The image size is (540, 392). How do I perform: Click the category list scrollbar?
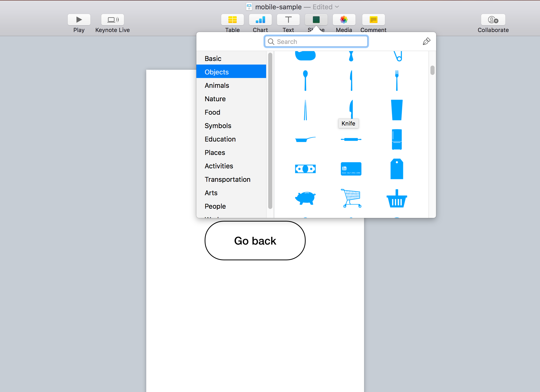coord(270,131)
